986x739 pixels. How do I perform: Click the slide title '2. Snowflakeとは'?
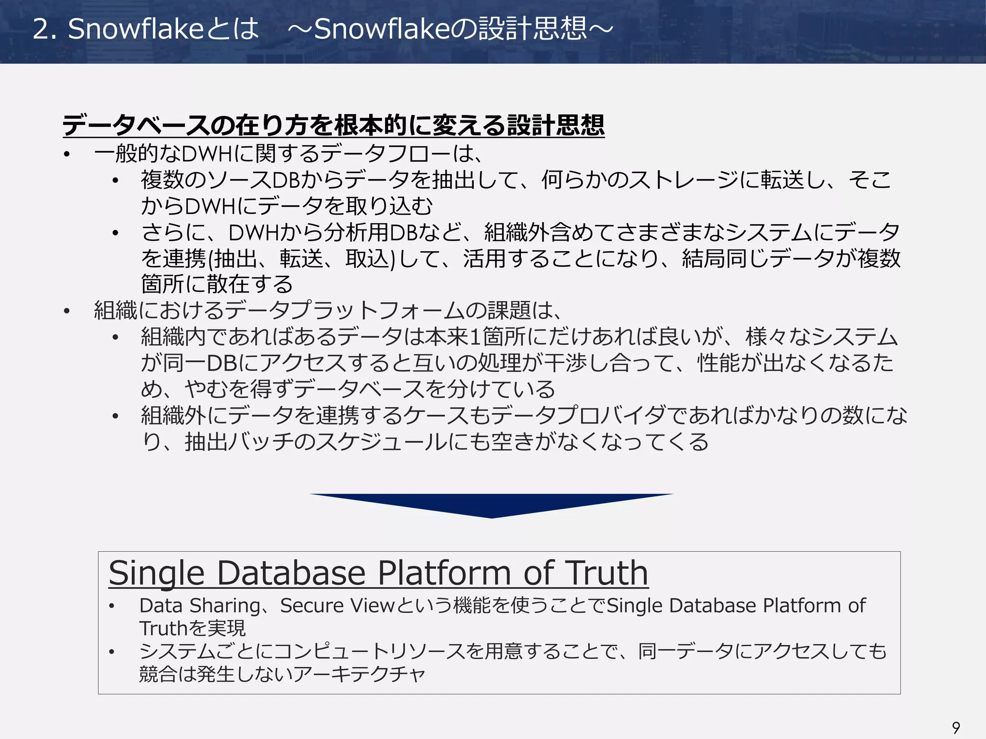tap(146, 29)
